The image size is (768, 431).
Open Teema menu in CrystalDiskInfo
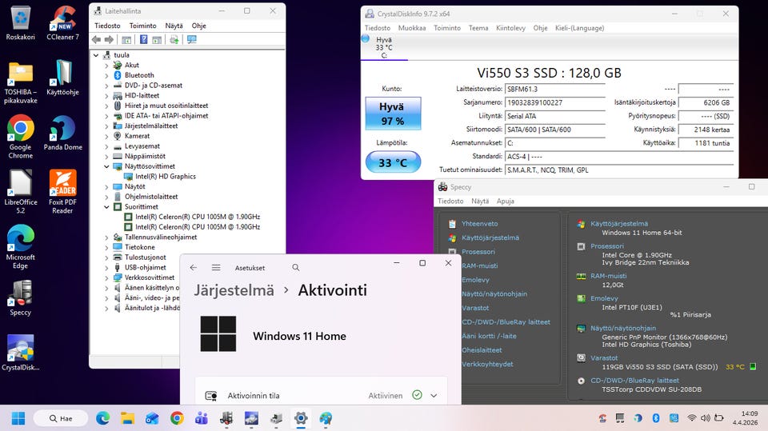pyautogui.click(x=478, y=28)
